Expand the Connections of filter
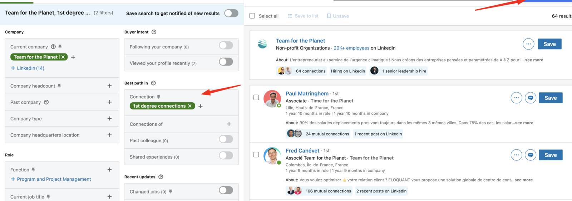 229,124
